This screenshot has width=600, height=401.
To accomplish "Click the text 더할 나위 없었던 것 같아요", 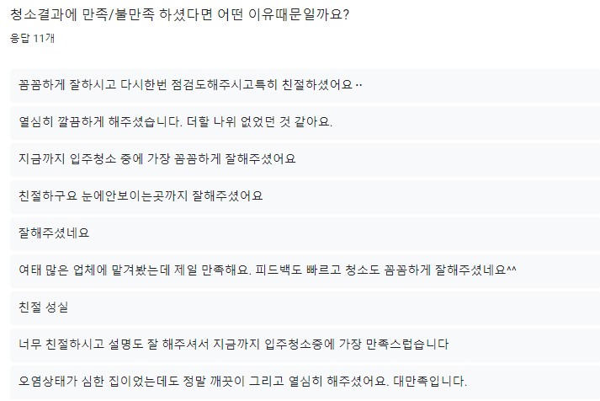I will (259, 122).
